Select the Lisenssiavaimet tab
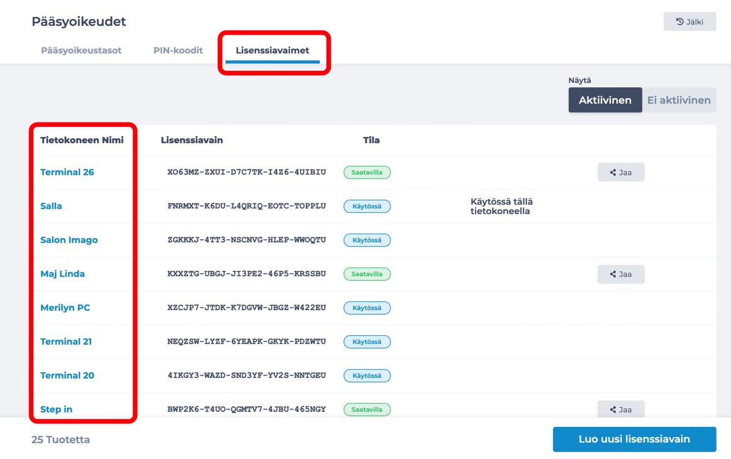This screenshot has height=459, width=731. tap(272, 50)
